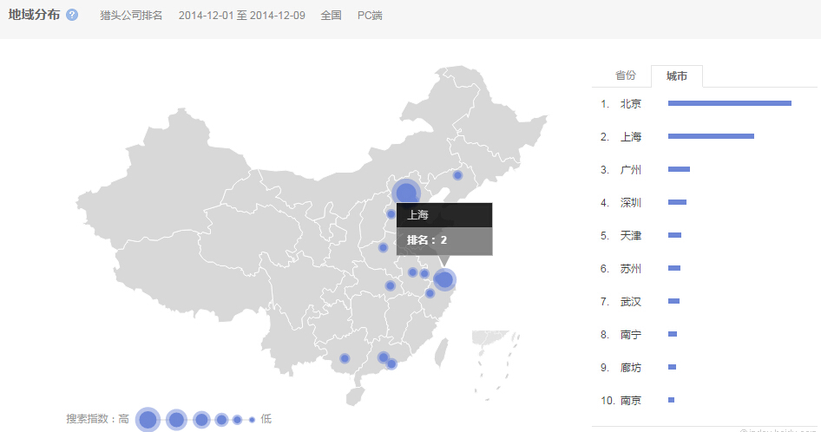The height and width of the screenshot is (432, 821).
Task: Click the 廊坊 list entry
Action: (631, 368)
